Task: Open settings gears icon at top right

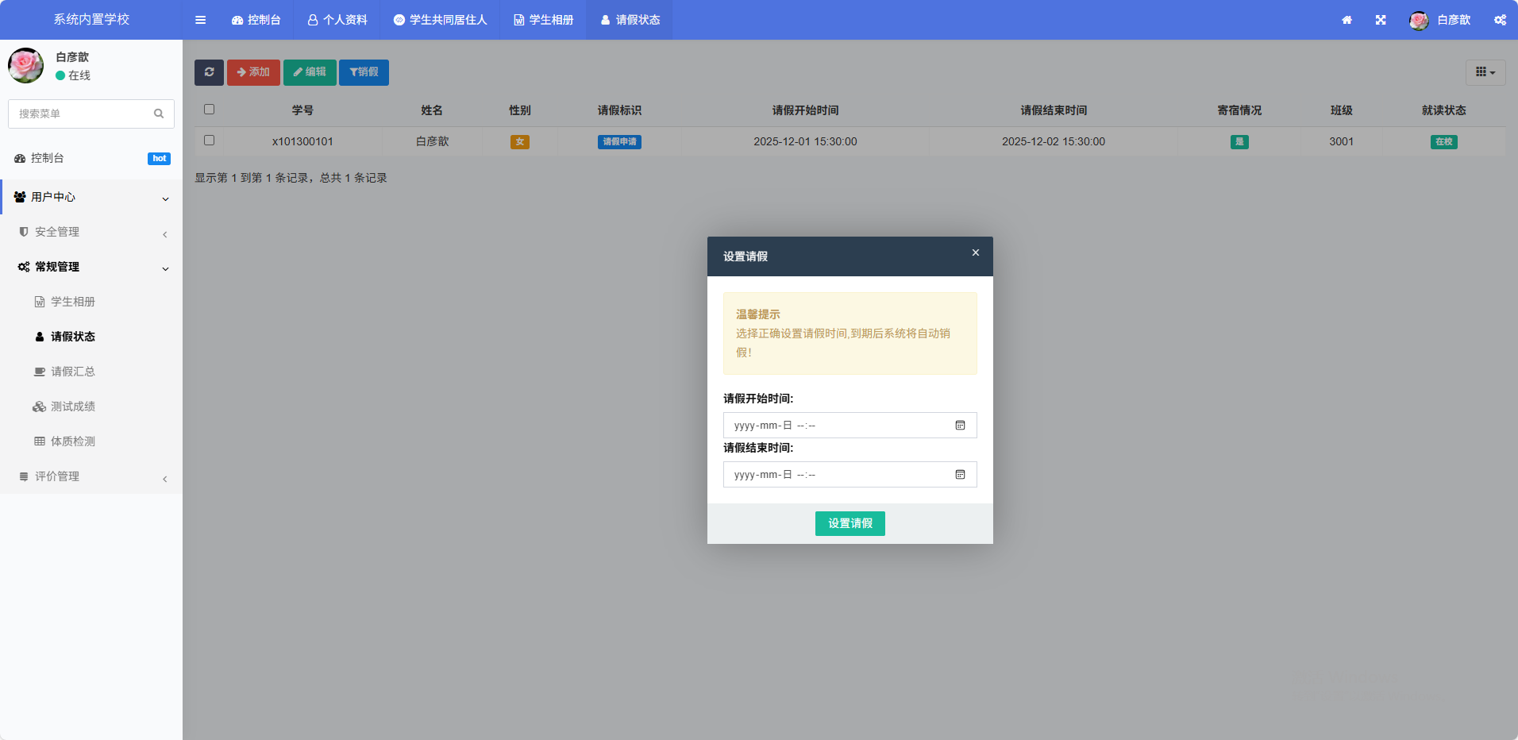Action: [x=1500, y=20]
